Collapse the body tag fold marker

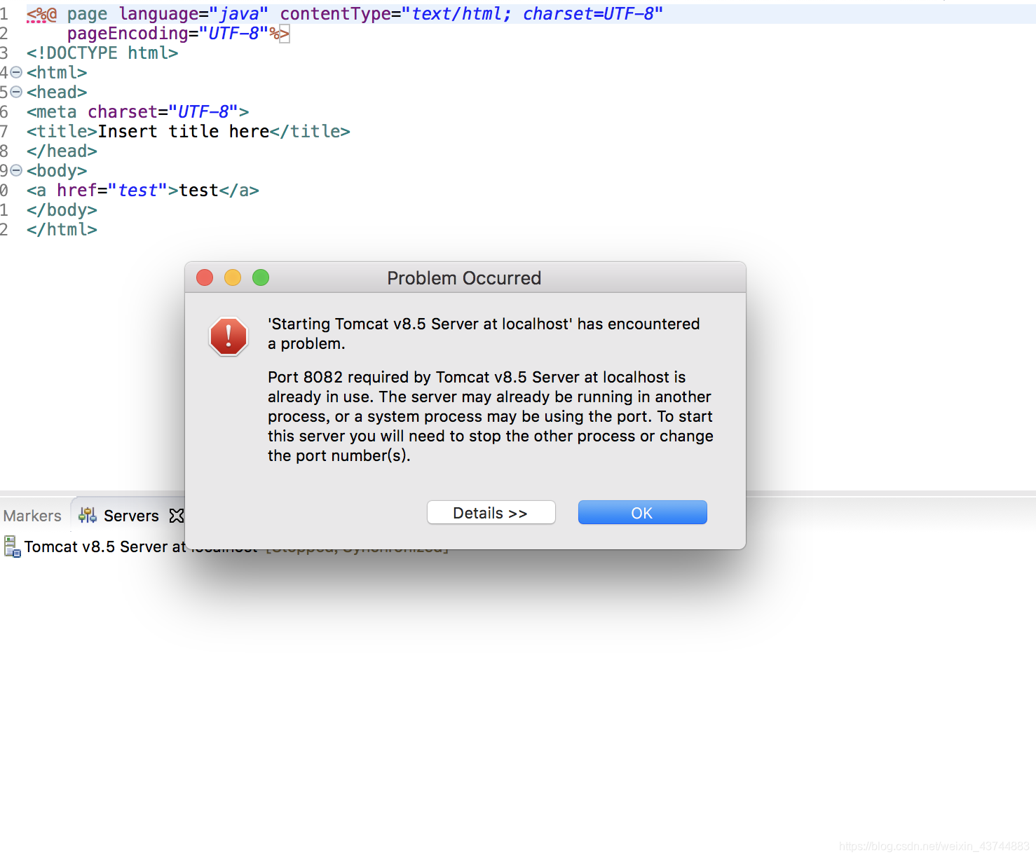click(x=16, y=170)
